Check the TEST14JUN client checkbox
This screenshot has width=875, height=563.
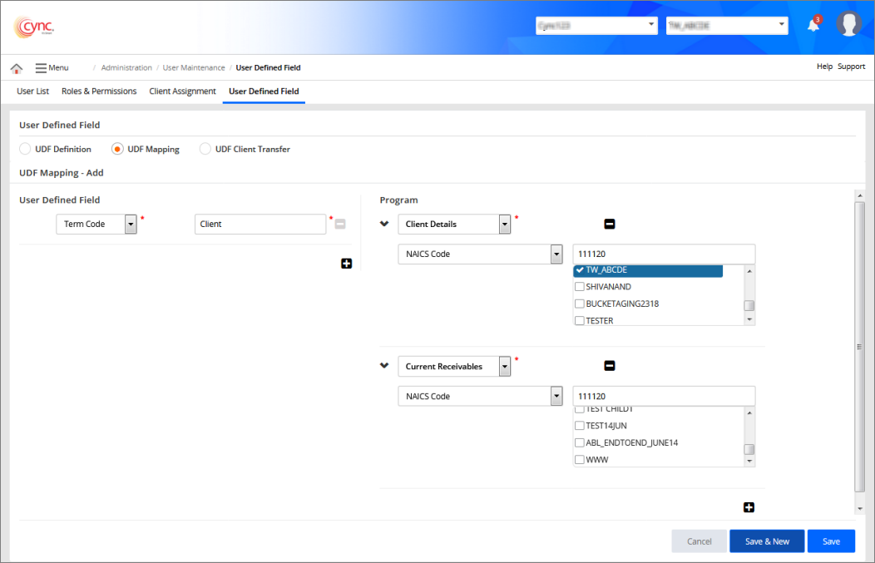pyautogui.click(x=580, y=426)
